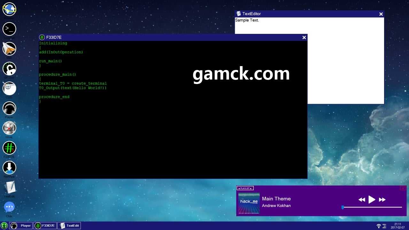Click the player seek slider handle

[x=343, y=207]
